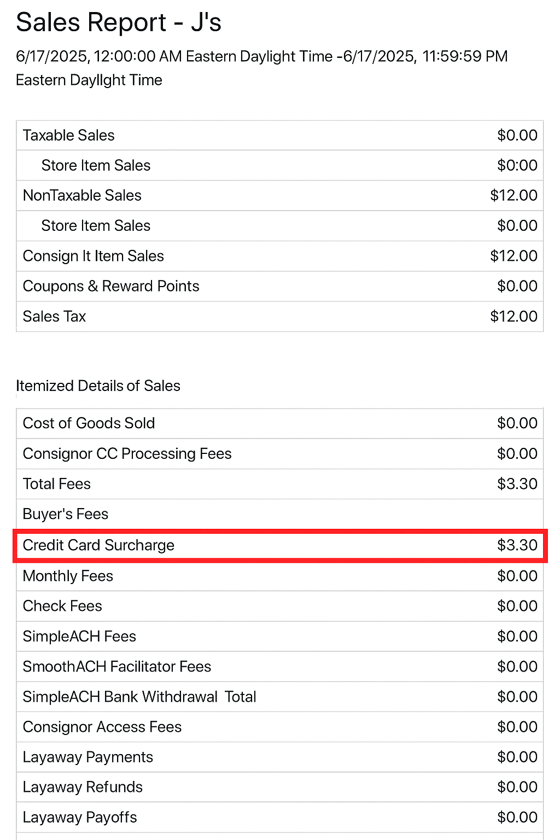Image resolution: width=560 pixels, height=840 pixels.
Task: Click the Sales Report - J's heading
Action: pos(119,23)
